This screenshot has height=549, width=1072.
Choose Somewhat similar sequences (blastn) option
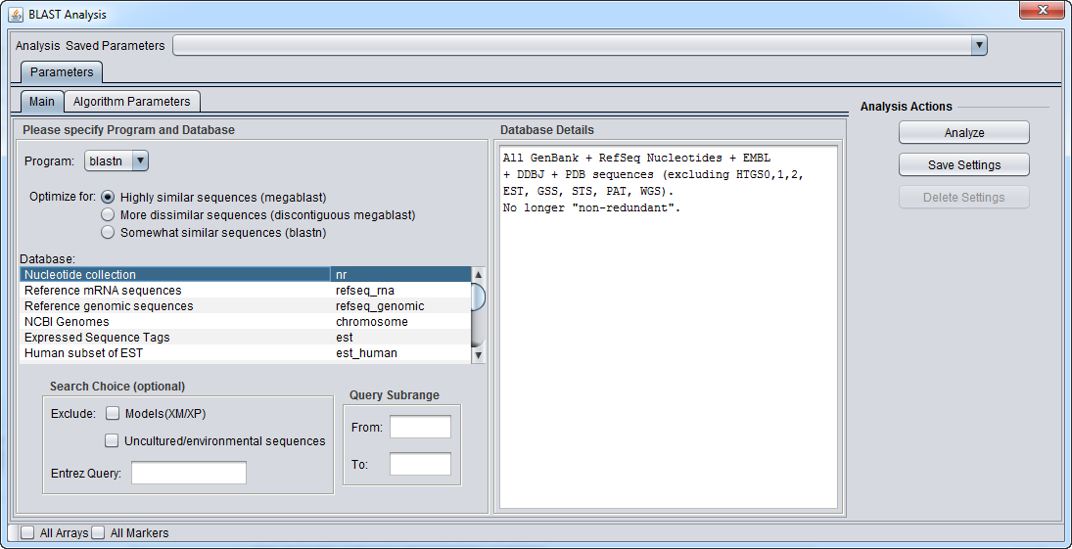point(109,233)
